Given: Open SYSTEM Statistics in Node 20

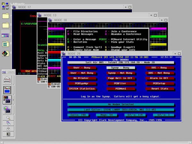Looking at the screenshot, I should click(82, 89).
